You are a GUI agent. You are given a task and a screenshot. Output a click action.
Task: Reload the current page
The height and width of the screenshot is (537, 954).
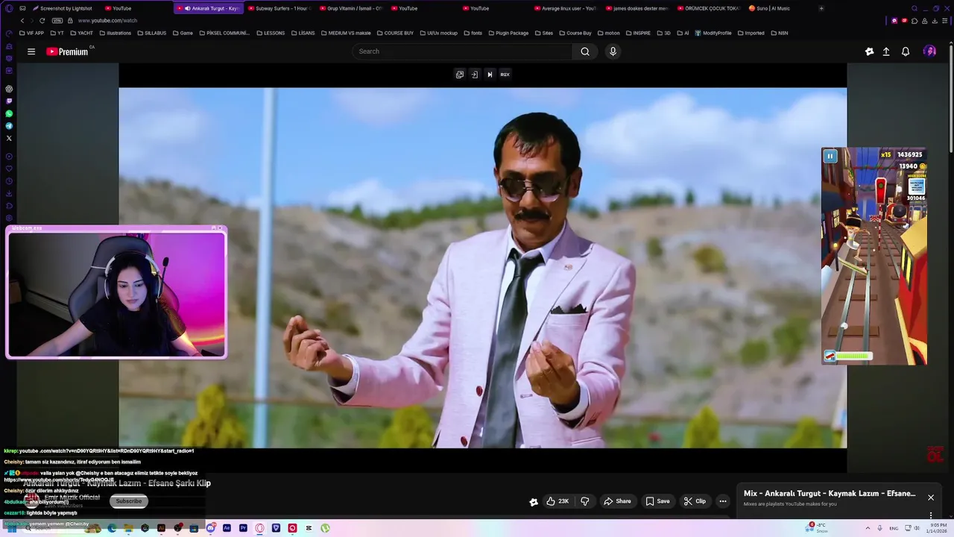[x=42, y=21]
